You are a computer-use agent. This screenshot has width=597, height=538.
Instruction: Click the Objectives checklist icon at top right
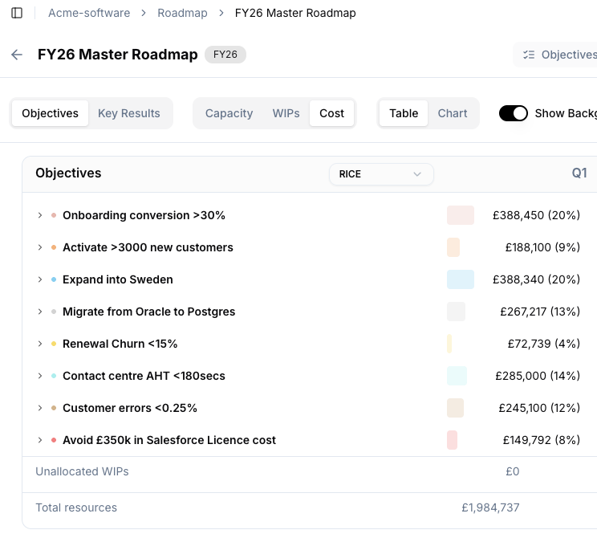pyautogui.click(x=529, y=55)
